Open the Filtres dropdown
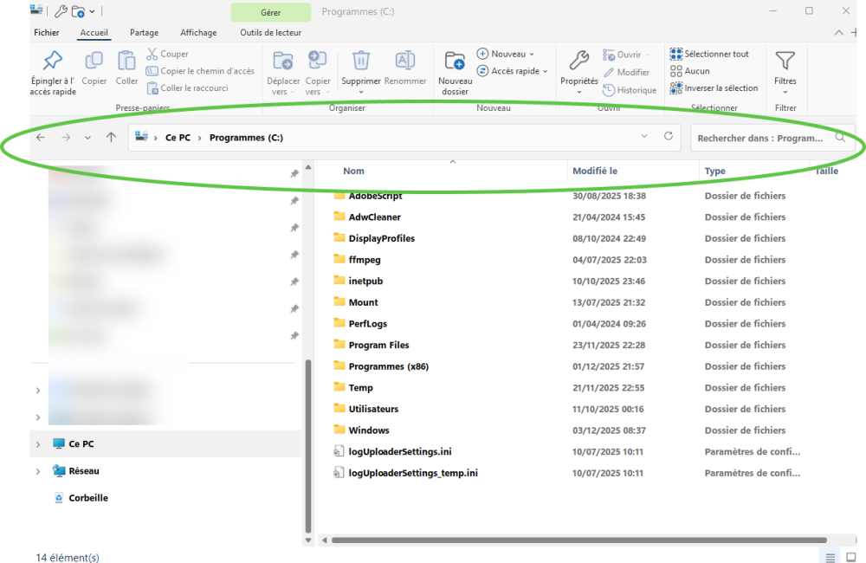This screenshot has height=563, width=866. (x=785, y=71)
